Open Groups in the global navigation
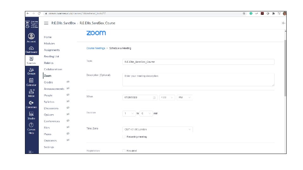 pyautogui.click(x=31, y=71)
